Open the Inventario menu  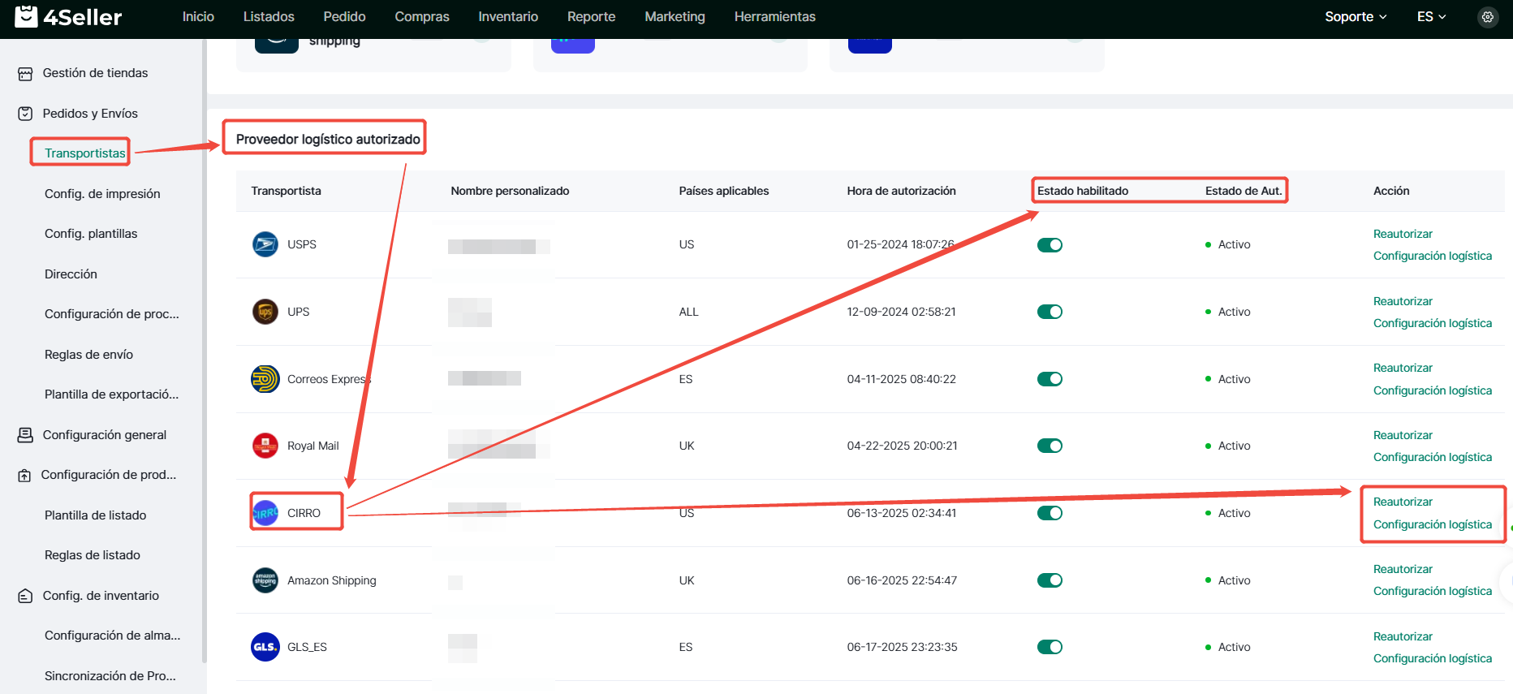coord(508,17)
